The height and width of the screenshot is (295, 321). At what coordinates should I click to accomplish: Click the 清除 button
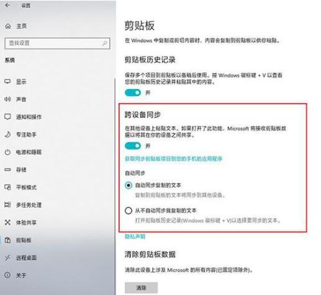(x=141, y=288)
